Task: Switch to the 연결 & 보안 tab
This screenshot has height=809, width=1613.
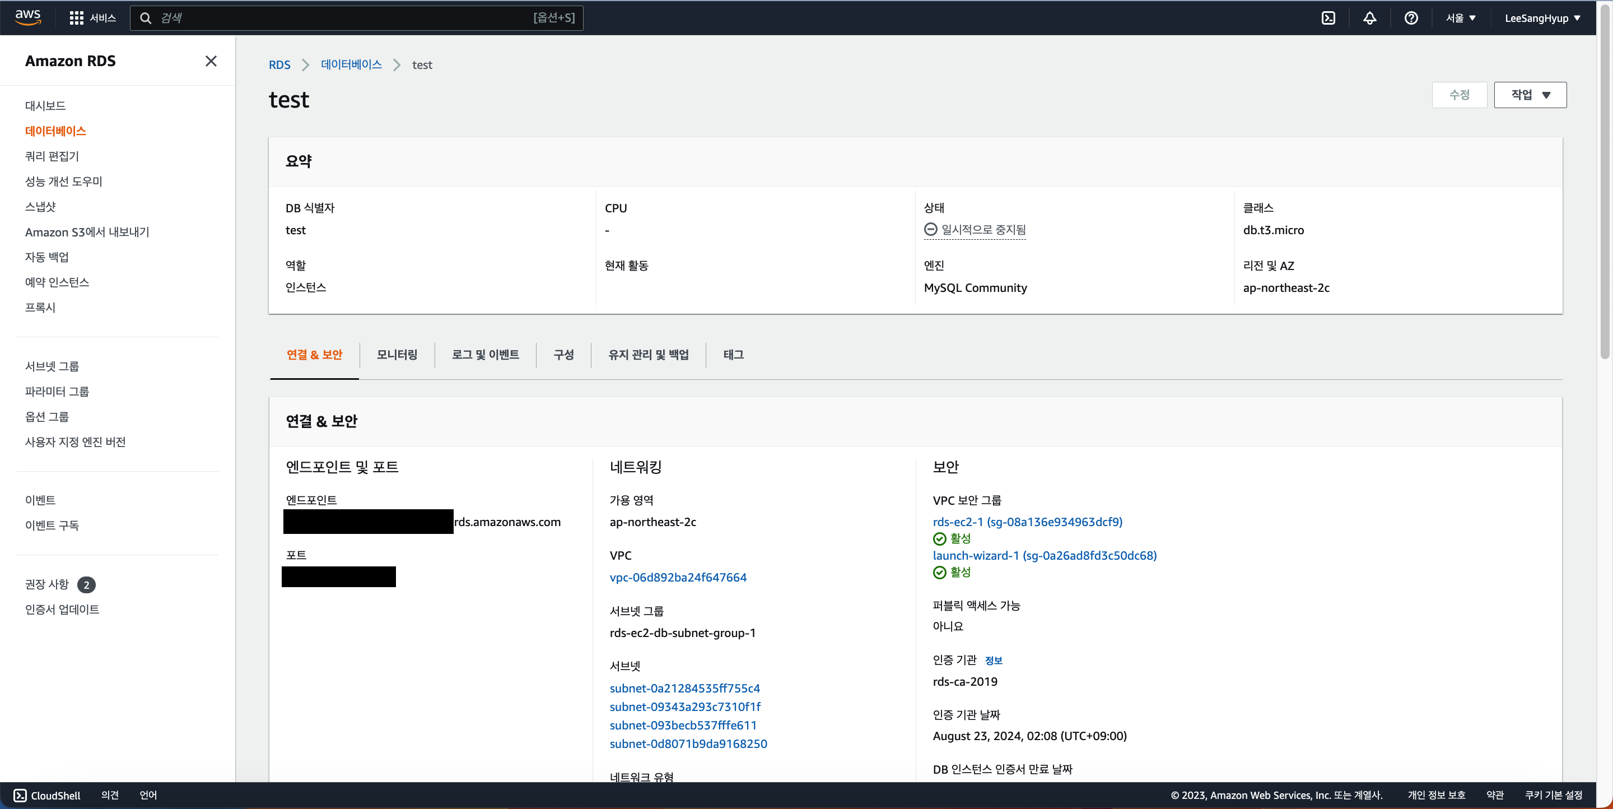Action: tap(314, 355)
